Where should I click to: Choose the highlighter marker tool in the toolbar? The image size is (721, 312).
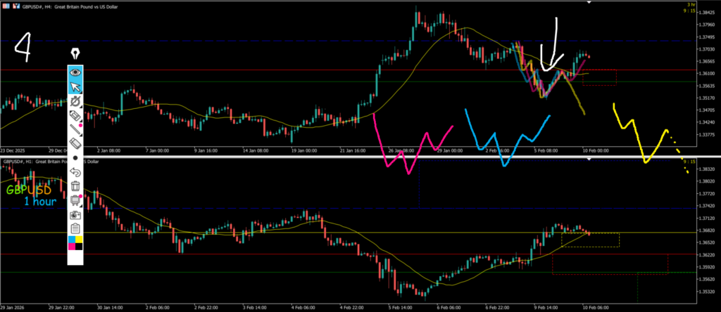tap(75, 116)
